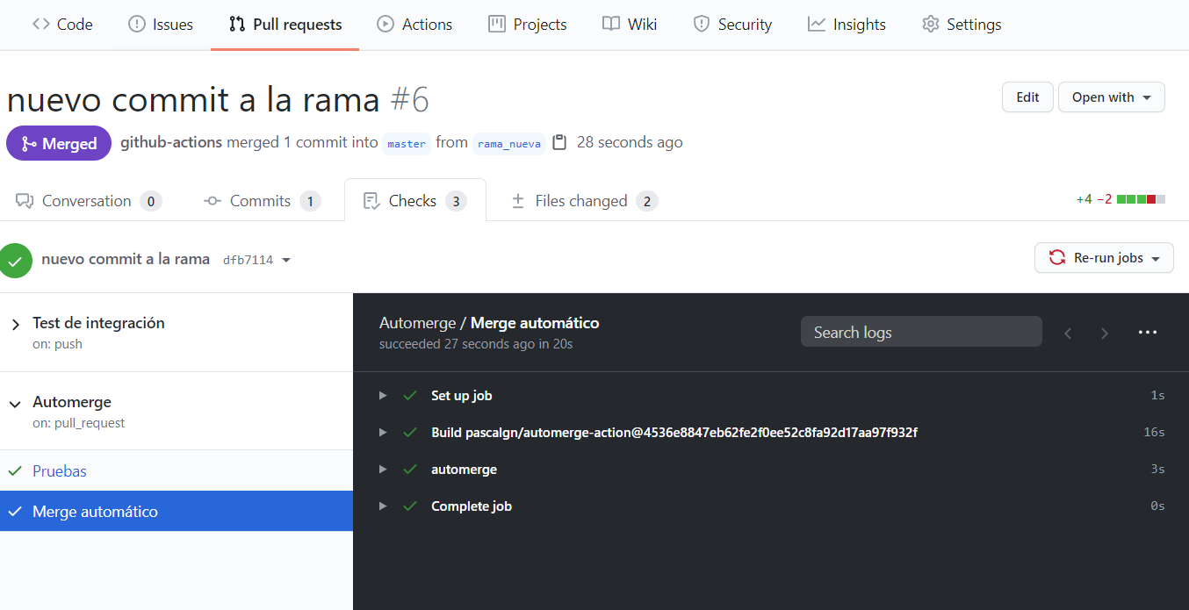Click the diff stat colored blocks

click(x=1141, y=199)
